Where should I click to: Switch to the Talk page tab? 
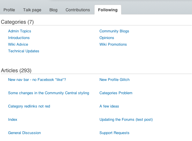tap(32, 10)
